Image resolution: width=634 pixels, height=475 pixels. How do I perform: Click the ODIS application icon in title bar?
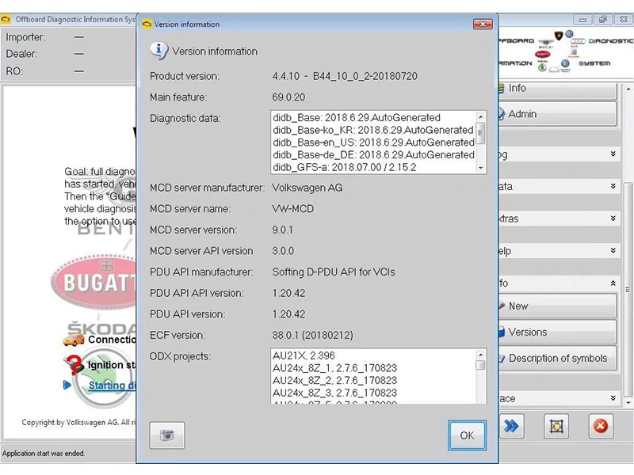pos(6,19)
